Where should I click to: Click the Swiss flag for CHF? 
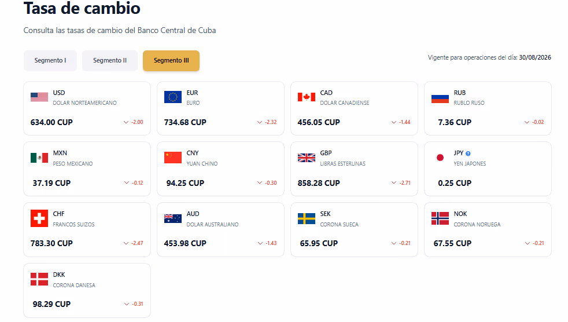[39, 218]
